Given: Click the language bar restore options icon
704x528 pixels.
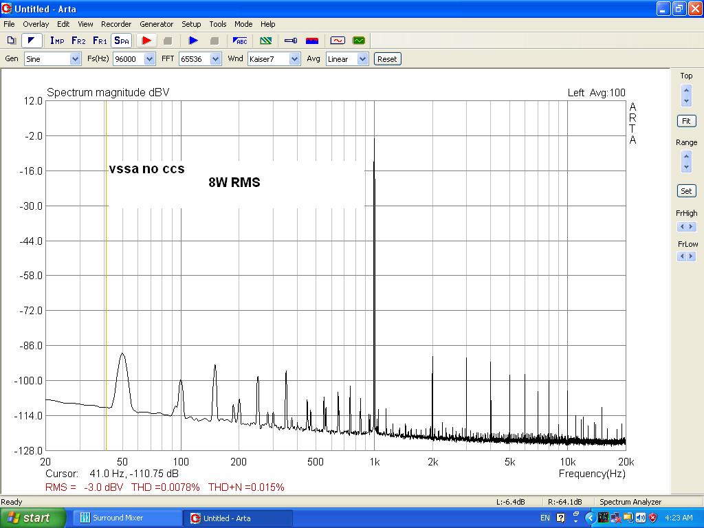Looking at the screenshot, I should click(576, 515).
